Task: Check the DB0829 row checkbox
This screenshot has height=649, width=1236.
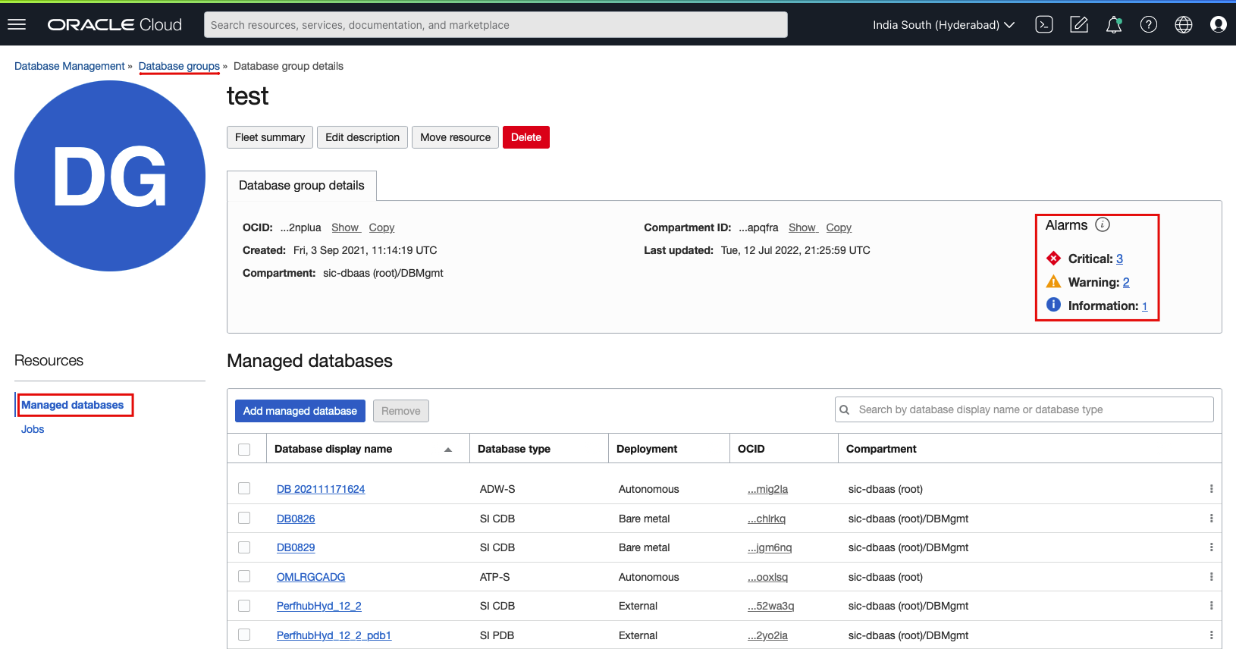Action: point(244,547)
